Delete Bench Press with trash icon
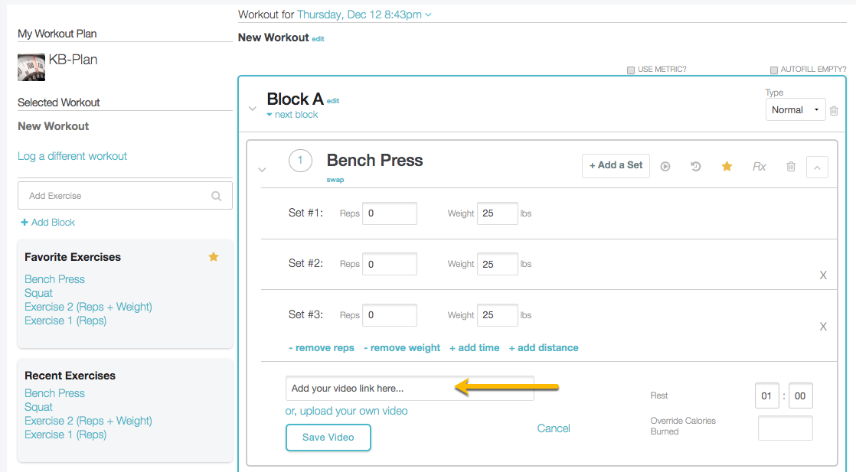Screen dimensions: 856x472 tap(791, 166)
